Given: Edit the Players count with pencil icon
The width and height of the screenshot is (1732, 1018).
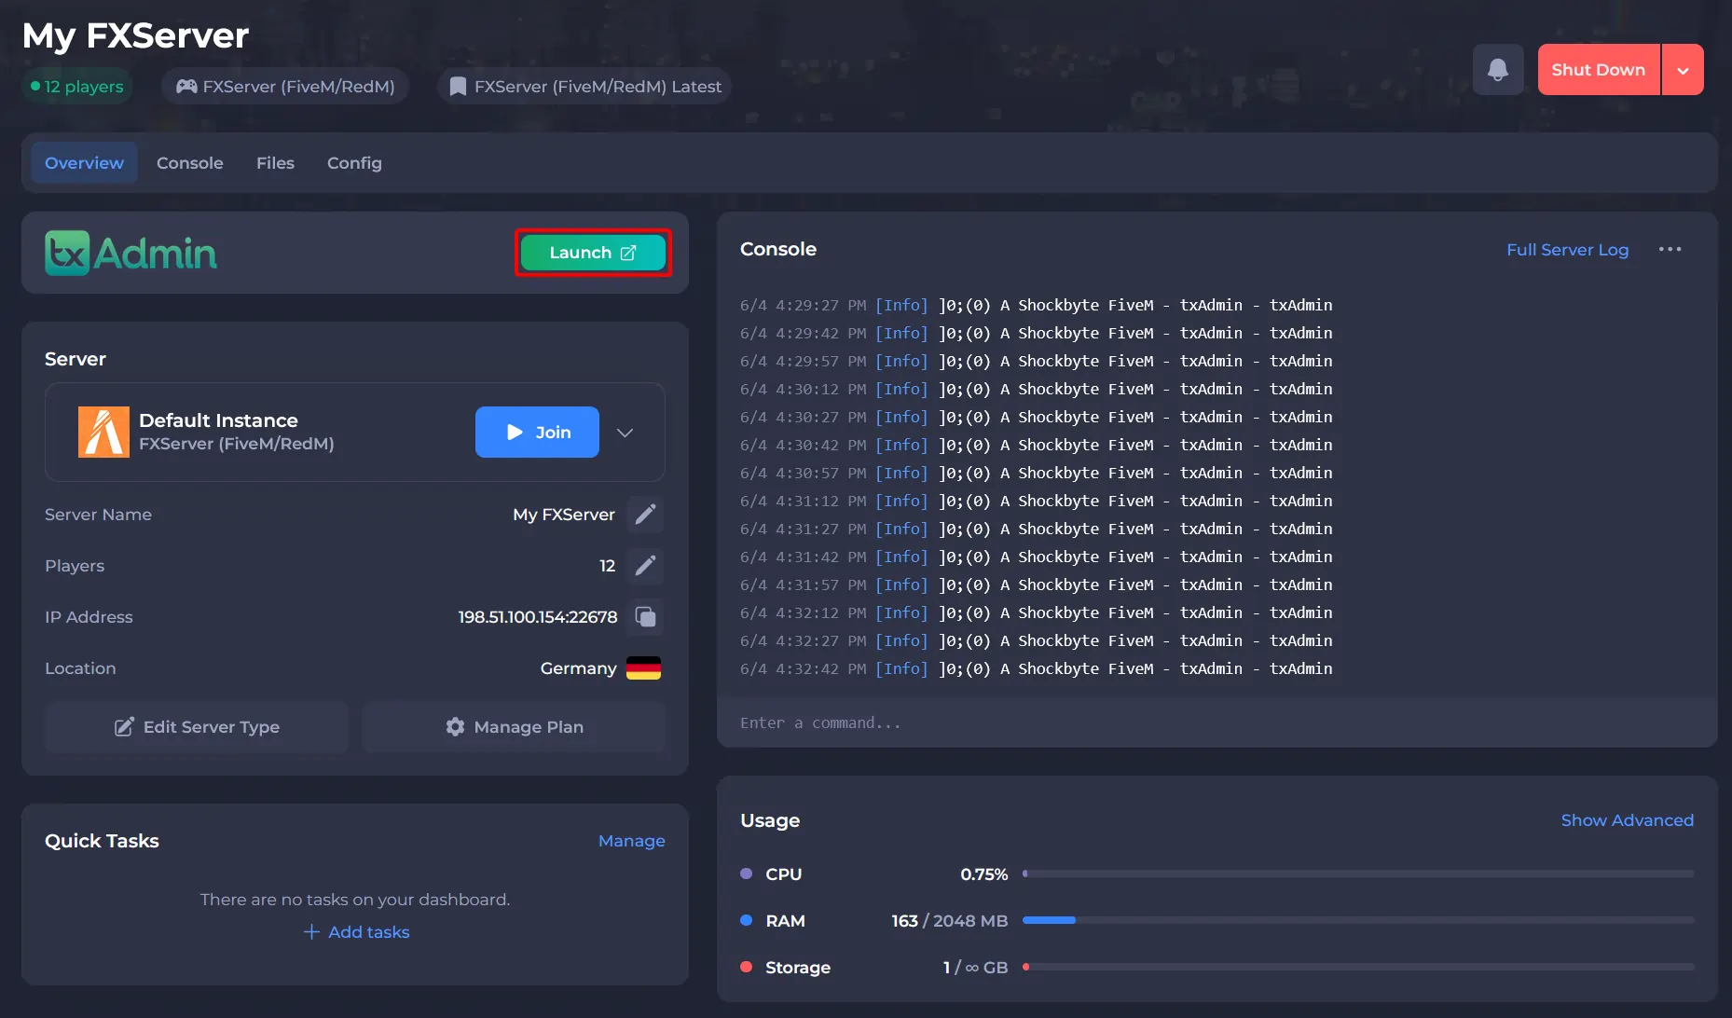Looking at the screenshot, I should pos(645,566).
